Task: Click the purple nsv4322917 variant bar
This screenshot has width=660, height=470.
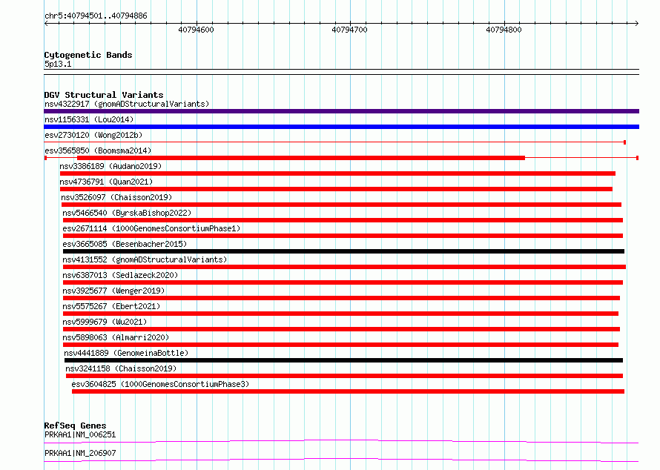Action: point(341,111)
